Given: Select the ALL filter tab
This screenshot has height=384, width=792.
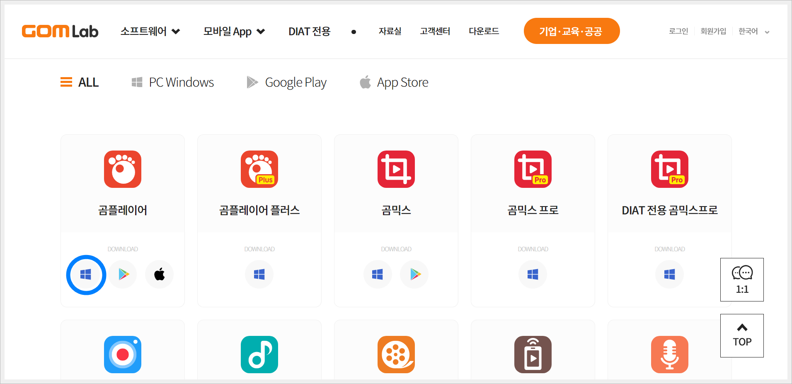Looking at the screenshot, I should click(x=80, y=82).
